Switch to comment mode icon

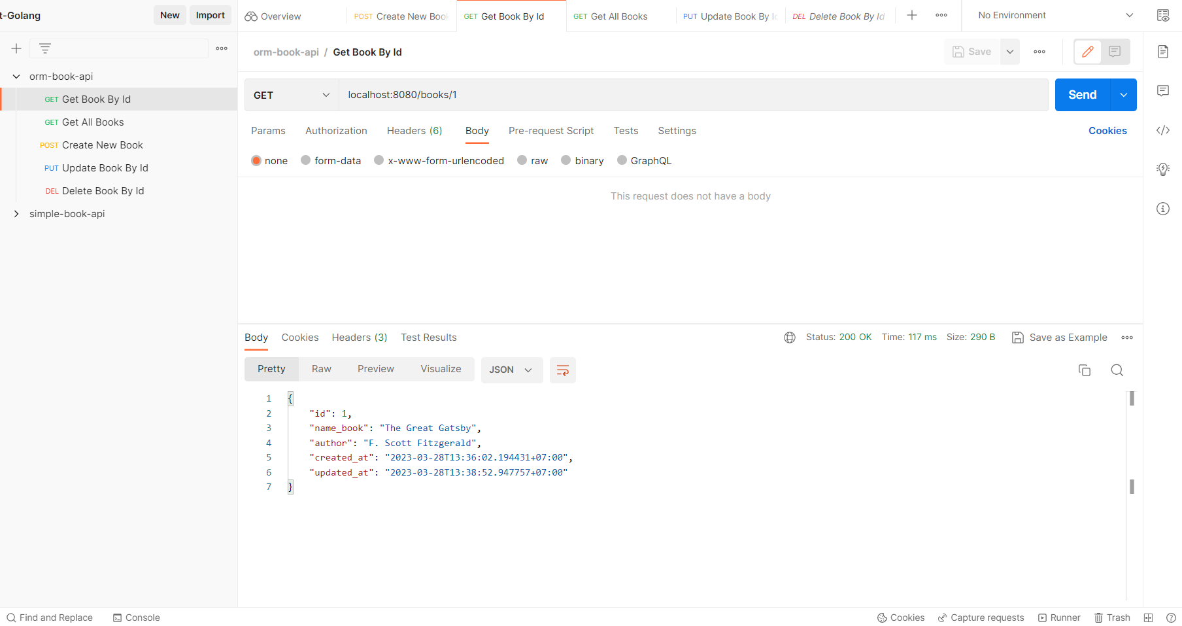1115,52
